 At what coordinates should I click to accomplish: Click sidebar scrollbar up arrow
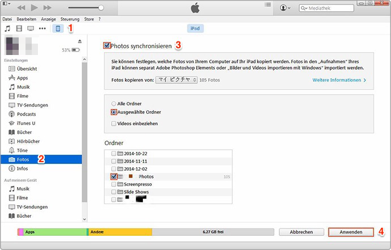(x=84, y=60)
